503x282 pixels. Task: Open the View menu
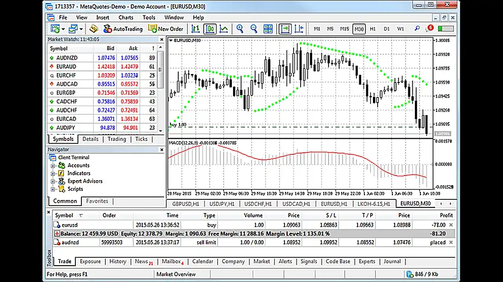click(x=82, y=18)
